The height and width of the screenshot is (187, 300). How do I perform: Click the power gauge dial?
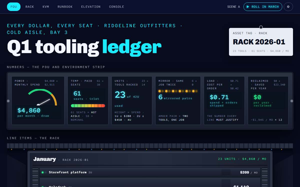42,97
